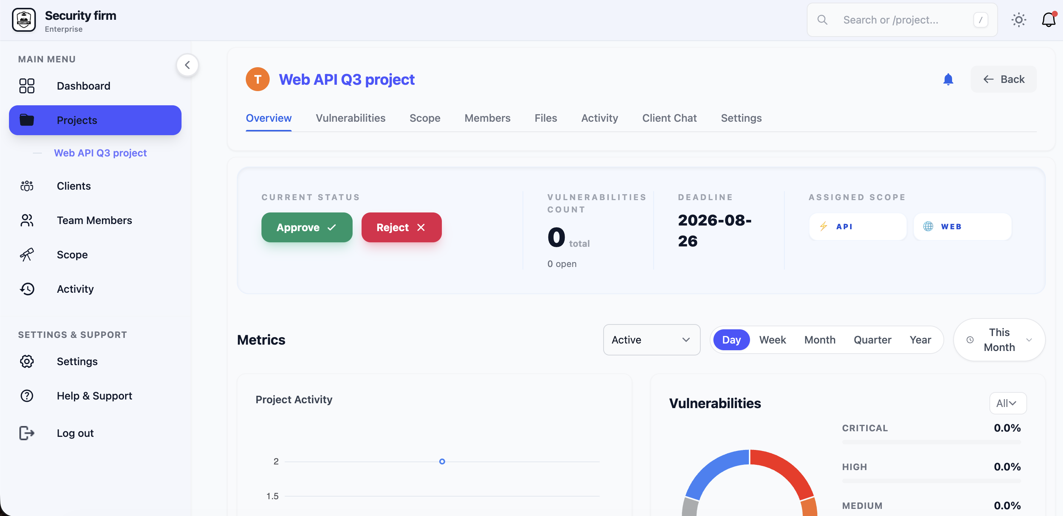Click the Log out door icon
This screenshot has width=1063, height=516.
click(27, 433)
